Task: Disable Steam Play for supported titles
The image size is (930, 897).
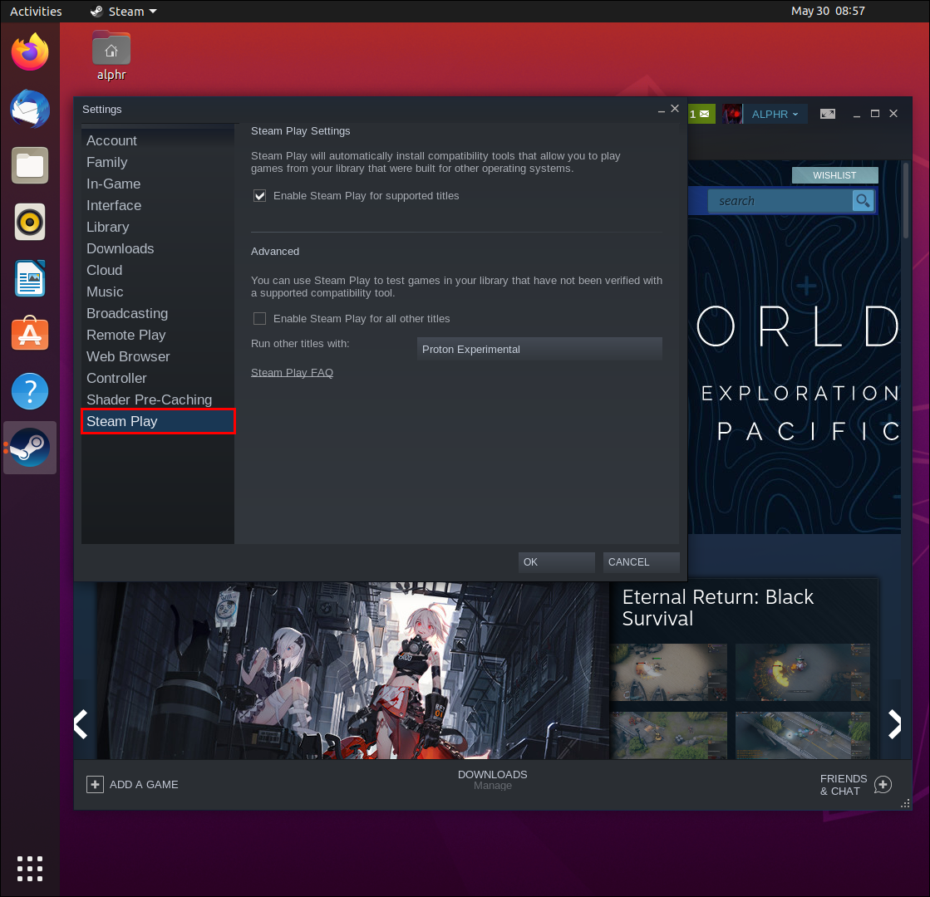Action: tap(260, 196)
